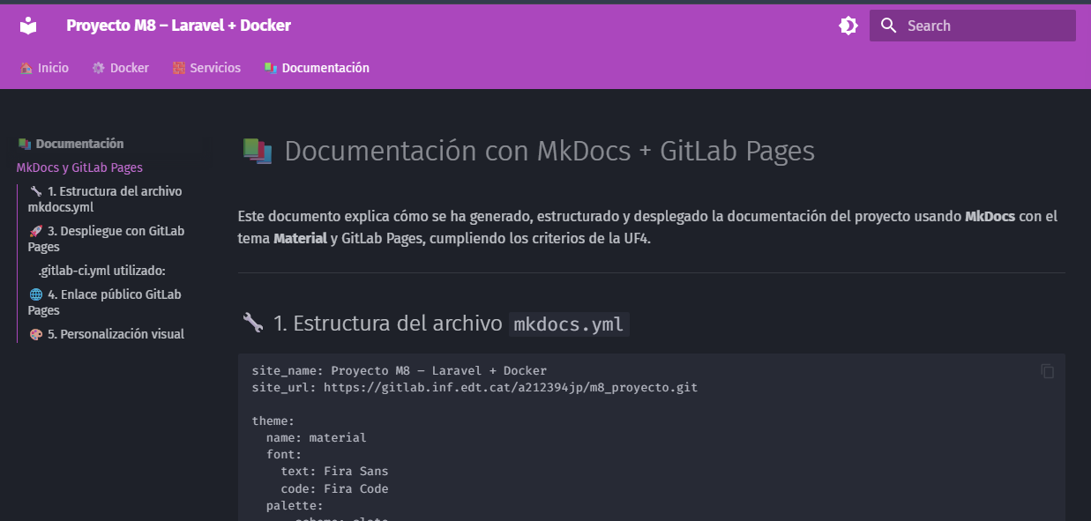
Task: Click globe icon for Enlace público GitLab Pages
Action: tap(35, 294)
